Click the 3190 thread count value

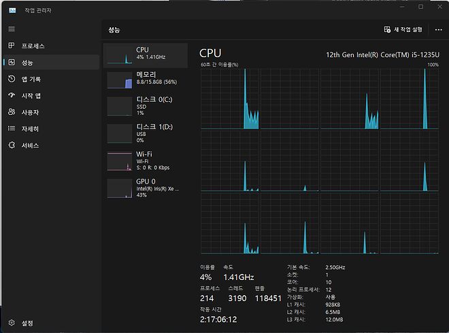pos(237,298)
